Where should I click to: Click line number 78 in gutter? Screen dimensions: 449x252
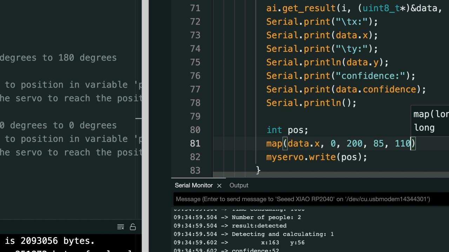coord(195,103)
